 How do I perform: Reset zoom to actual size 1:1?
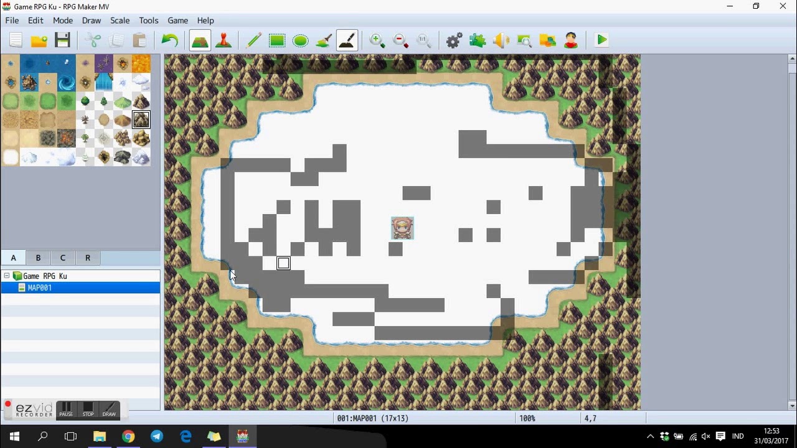point(424,40)
